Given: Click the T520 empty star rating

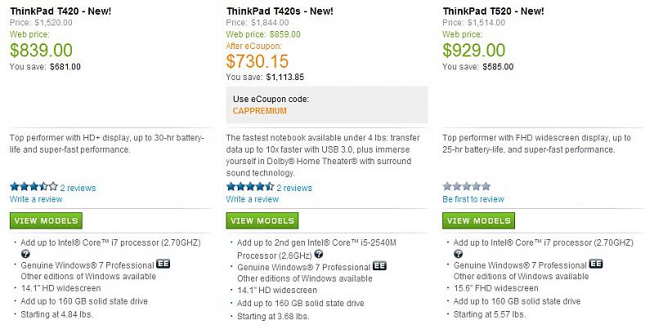Looking at the screenshot, I should click(466, 187).
